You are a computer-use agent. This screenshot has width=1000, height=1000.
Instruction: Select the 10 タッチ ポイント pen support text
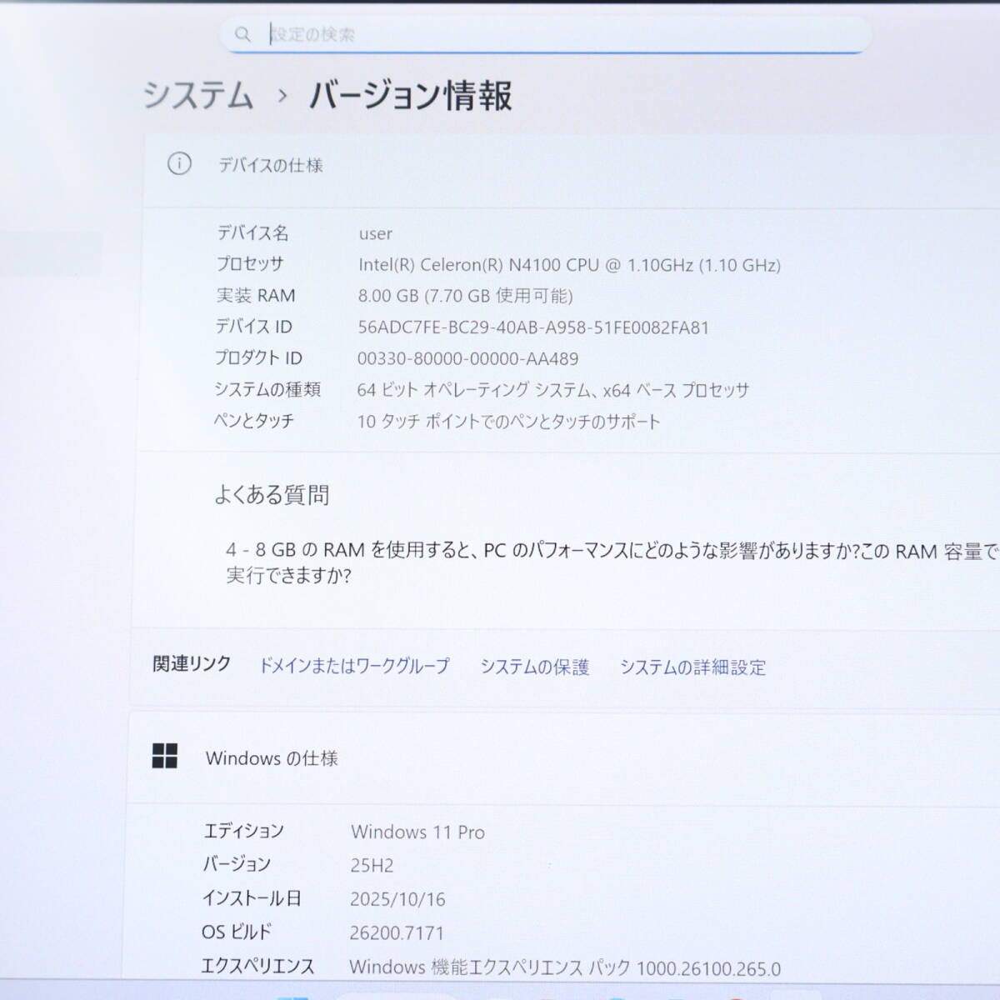coord(508,422)
